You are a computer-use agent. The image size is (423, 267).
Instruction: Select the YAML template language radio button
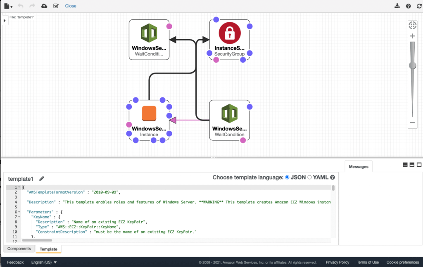[309, 178]
